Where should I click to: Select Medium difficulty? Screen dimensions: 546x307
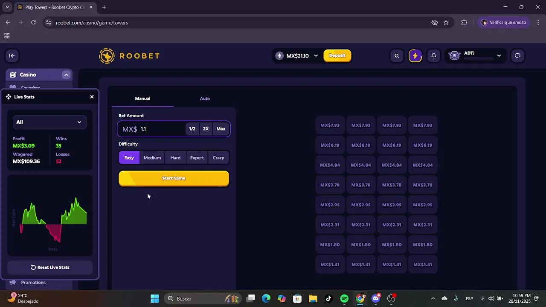pyautogui.click(x=152, y=158)
